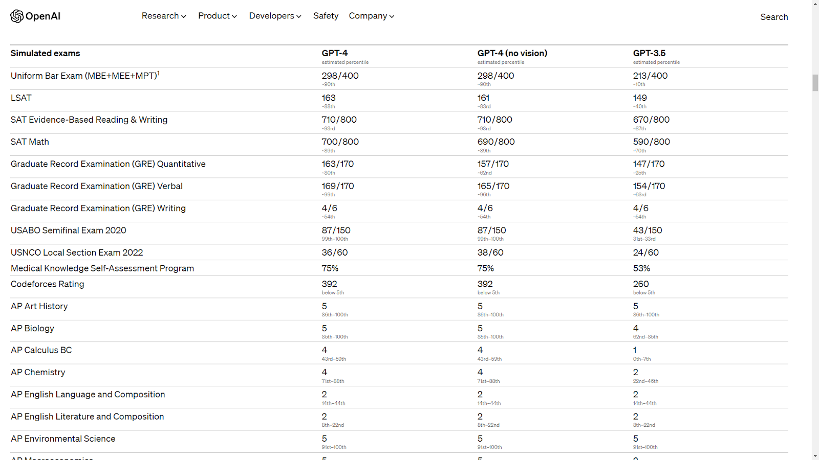This screenshot has width=819, height=460.
Task: Click the AP Calculus BC row label
Action: point(41,350)
